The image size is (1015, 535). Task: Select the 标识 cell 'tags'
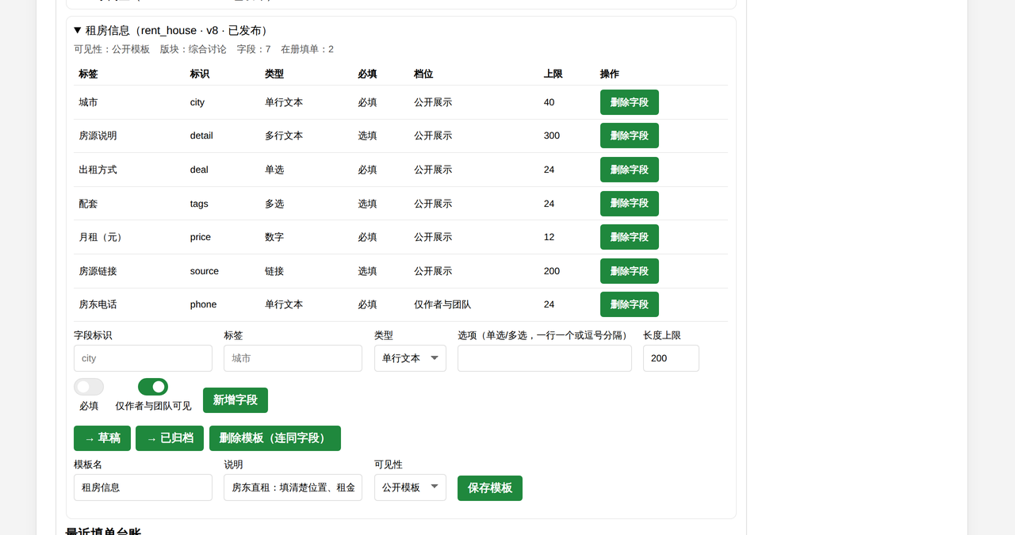point(199,204)
